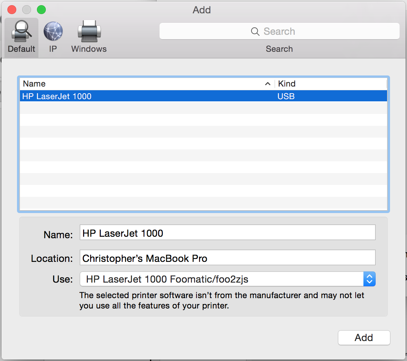Sort by the Kind column header
Screen dimensions: 407x361
pos(331,84)
